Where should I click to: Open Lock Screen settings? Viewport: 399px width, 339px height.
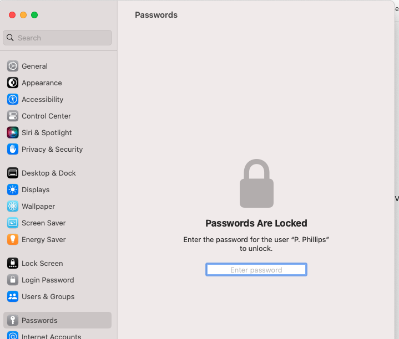(x=42, y=263)
